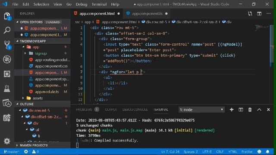
Task: Change line endings via CRLF indicator
Action: (220, 152)
